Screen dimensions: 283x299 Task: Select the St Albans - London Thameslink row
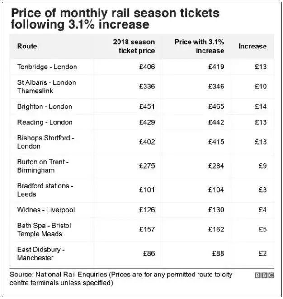tap(47, 87)
